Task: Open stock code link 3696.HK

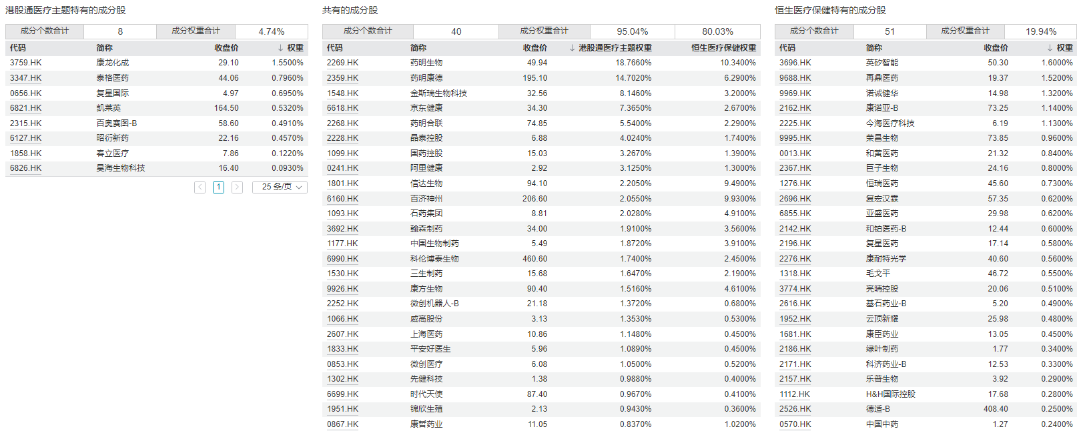Action: (x=795, y=63)
